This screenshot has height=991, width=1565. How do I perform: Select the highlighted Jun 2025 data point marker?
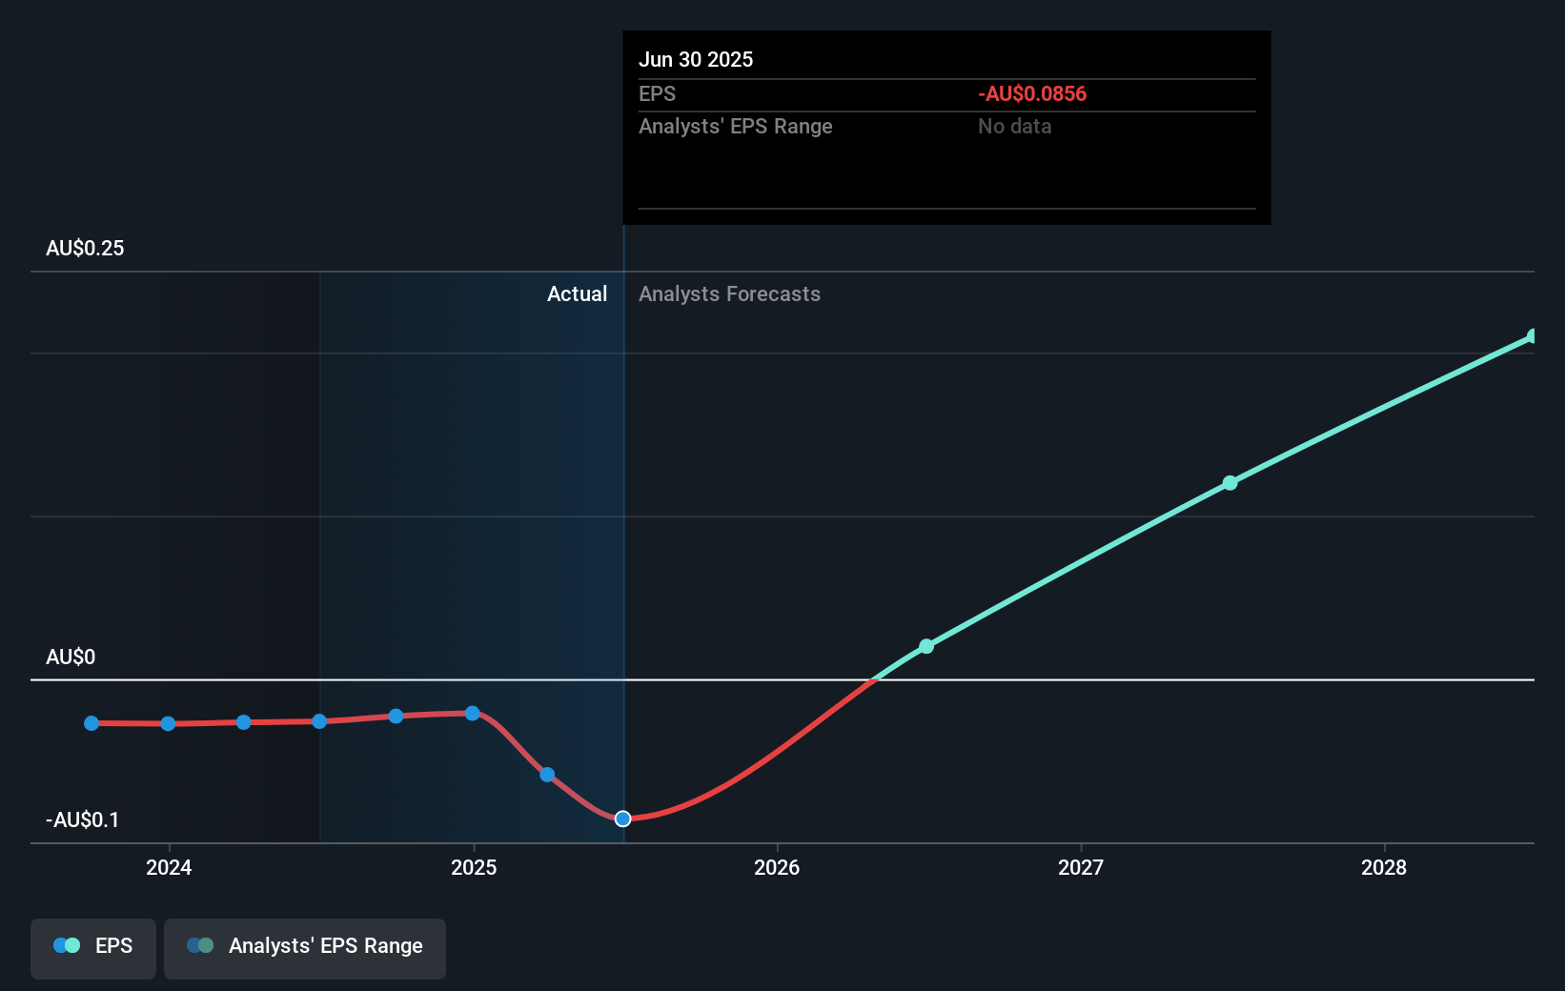pos(623,819)
